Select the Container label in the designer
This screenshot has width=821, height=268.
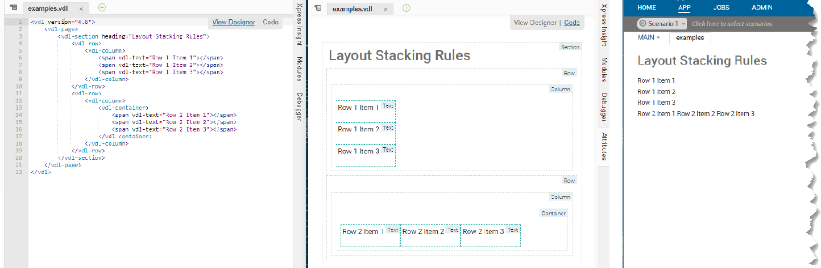[x=553, y=214]
